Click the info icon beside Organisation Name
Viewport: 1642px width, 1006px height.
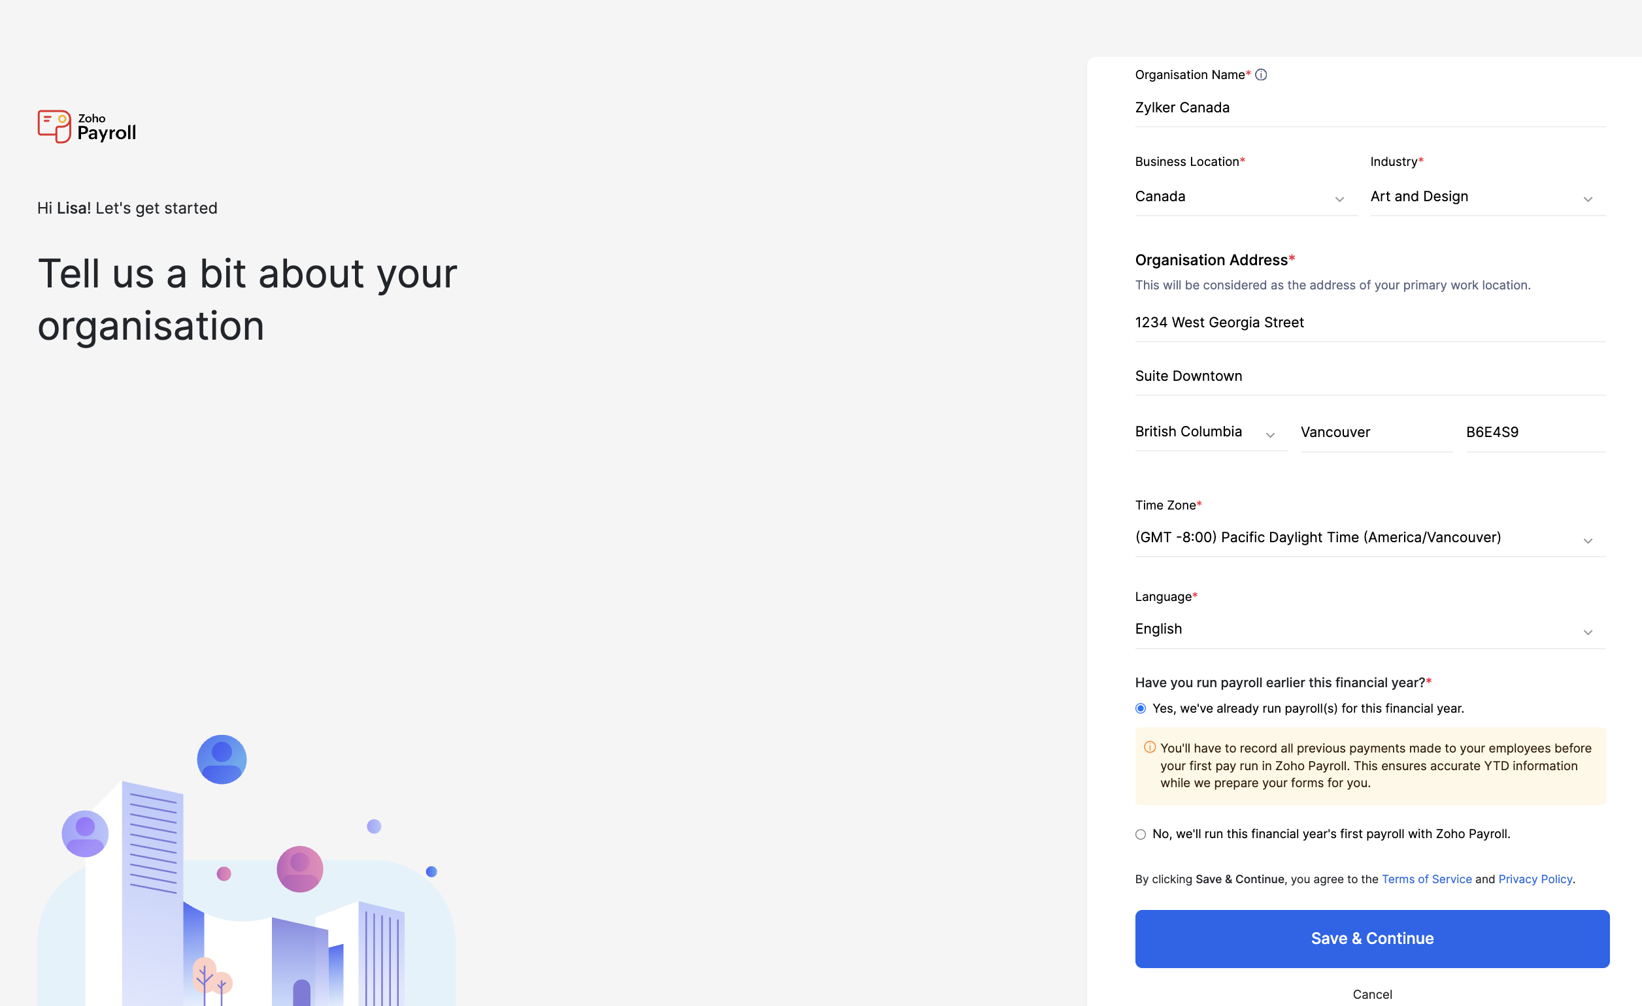[x=1262, y=74]
